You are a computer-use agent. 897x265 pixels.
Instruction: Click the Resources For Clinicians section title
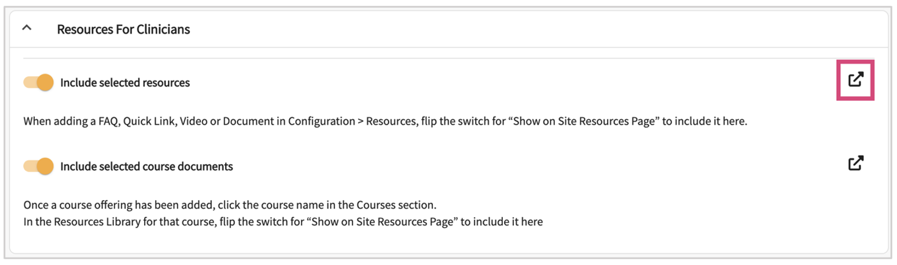tap(123, 29)
